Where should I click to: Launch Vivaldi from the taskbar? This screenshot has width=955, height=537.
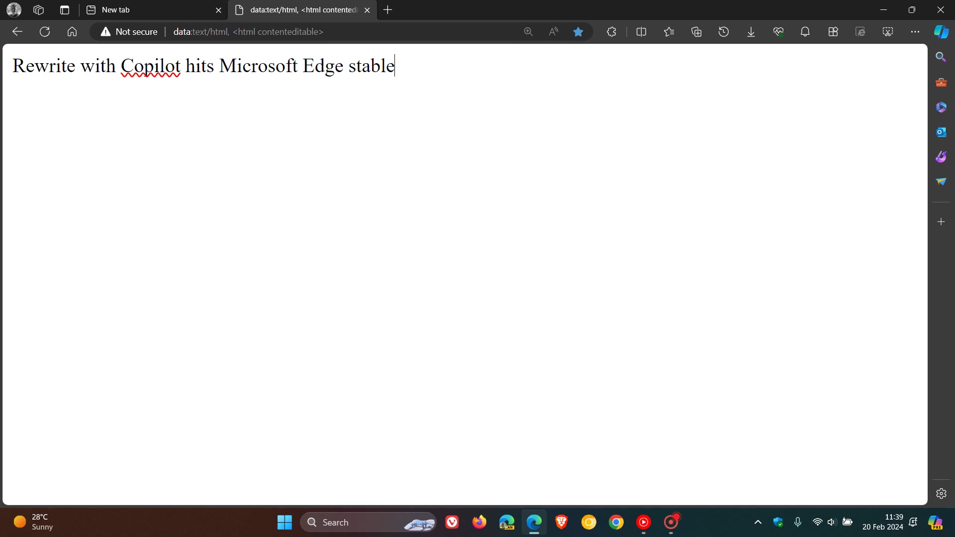pos(452,522)
